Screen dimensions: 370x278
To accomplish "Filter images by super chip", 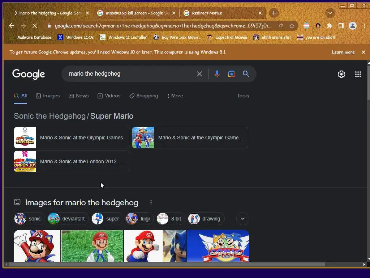I will pyautogui.click(x=107, y=219).
